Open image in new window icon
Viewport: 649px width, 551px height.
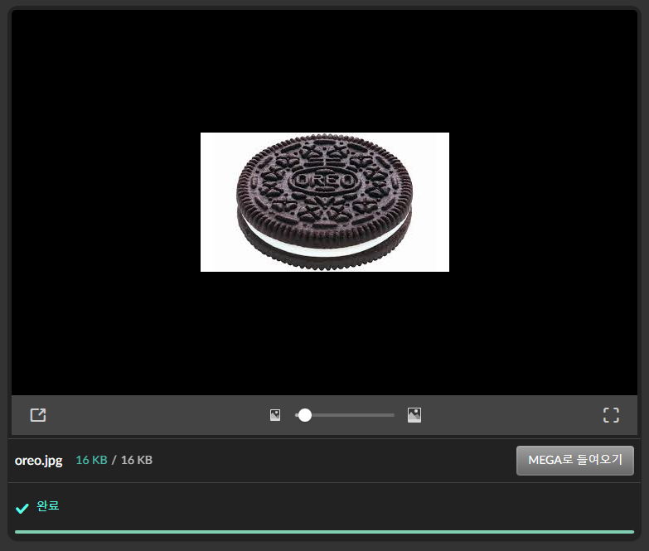pyautogui.click(x=38, y=415)
